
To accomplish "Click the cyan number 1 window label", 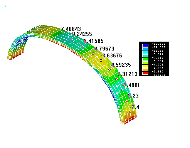I will pyautogui.click(x=5, y=6).
